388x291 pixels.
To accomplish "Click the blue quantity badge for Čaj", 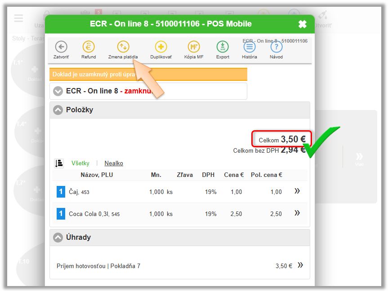I will 61,192.
